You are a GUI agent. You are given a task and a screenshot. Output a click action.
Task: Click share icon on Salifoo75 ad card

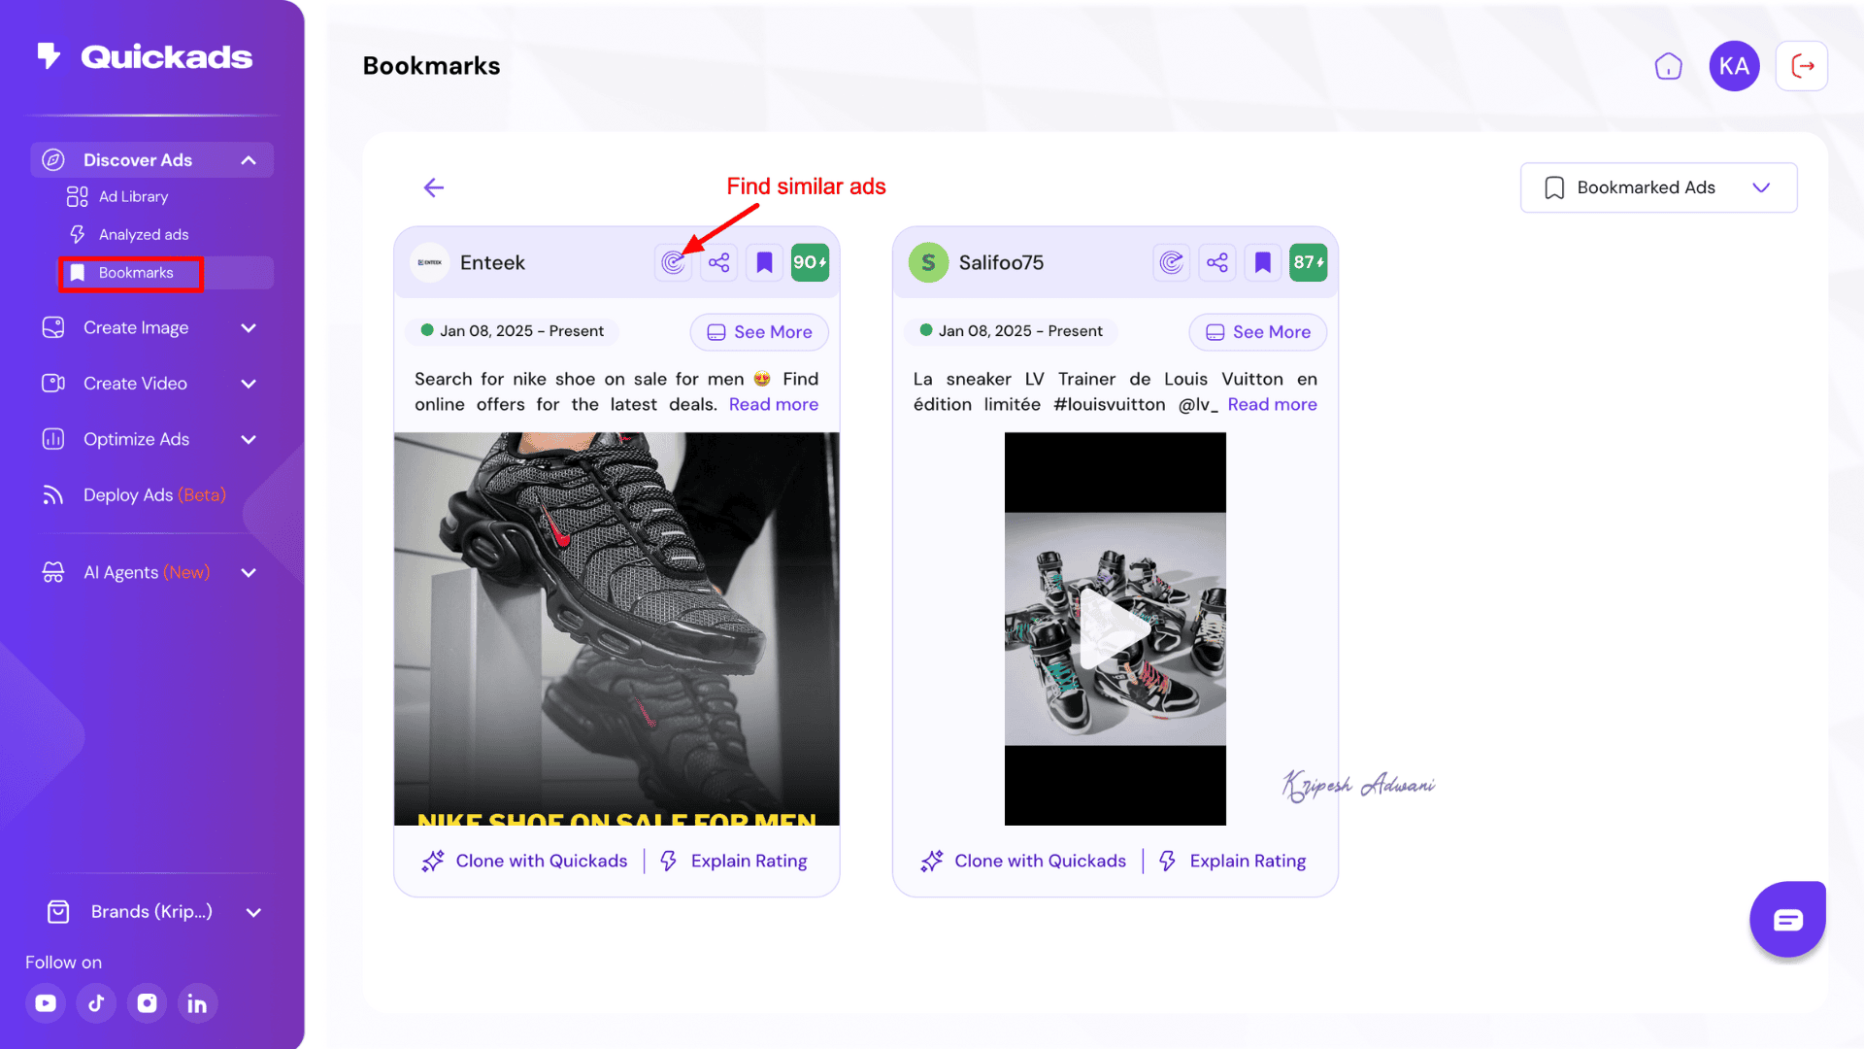point(1217,262)
